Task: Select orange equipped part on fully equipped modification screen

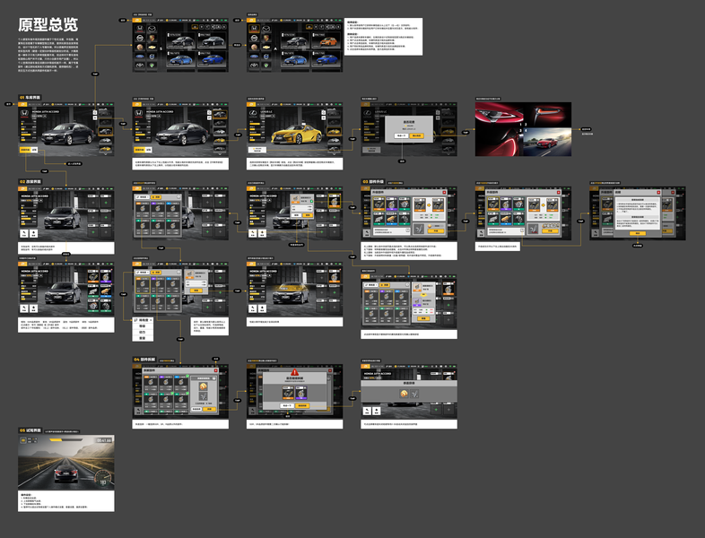Action: [x=93, y=276]
